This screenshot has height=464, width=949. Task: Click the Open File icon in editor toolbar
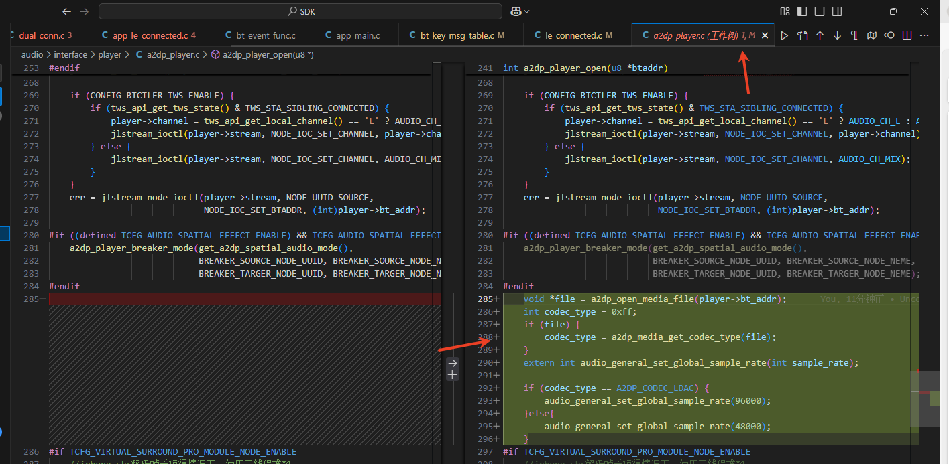coord(802,35)
